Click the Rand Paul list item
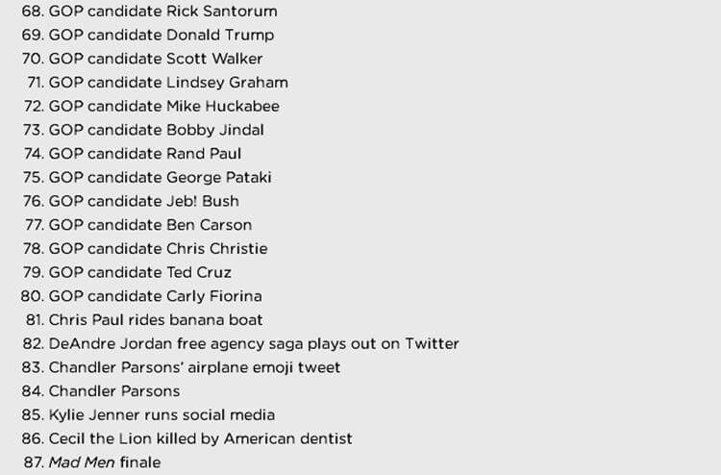The width and height of the screenshot is (721, 475). pos(133,154)
